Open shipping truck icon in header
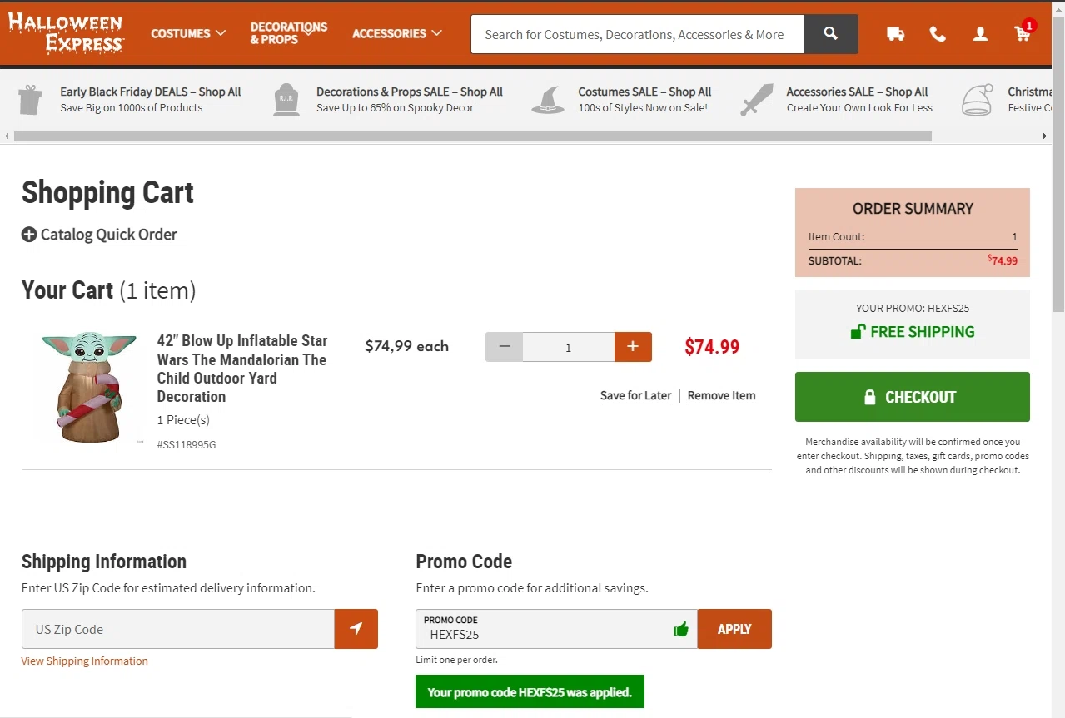Screen dimensions: 1065x718 coord(896,34)
